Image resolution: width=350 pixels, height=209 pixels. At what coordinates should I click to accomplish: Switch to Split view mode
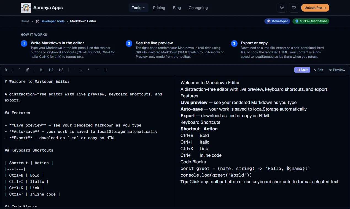(x=302, y=70)
